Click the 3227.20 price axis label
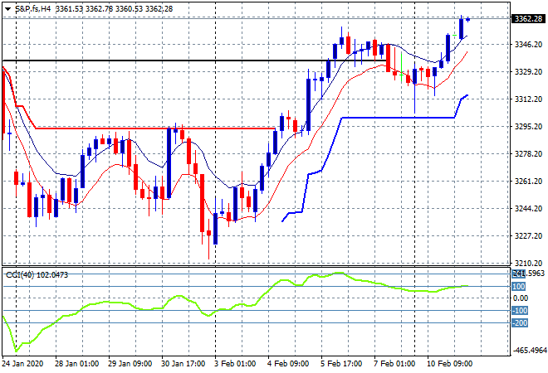548x373 pixels. tap(528, 236)
